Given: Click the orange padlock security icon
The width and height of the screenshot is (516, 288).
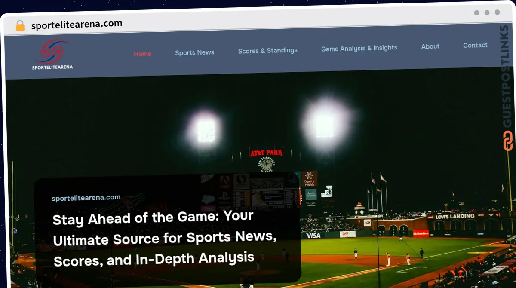Looking at the screenshot, I should pyautogui.click(x=20, y=25).
